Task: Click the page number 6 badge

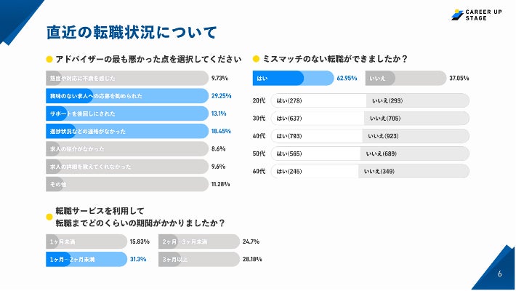Action: [499, 274]
